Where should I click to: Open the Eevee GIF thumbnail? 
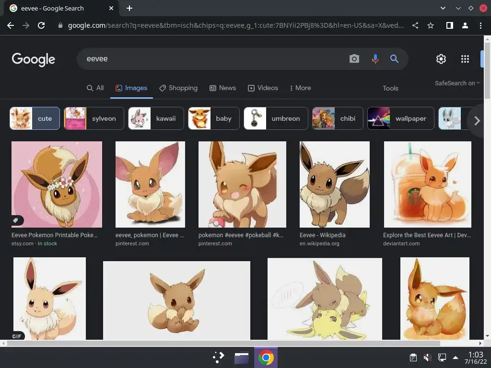coord(49,298)
